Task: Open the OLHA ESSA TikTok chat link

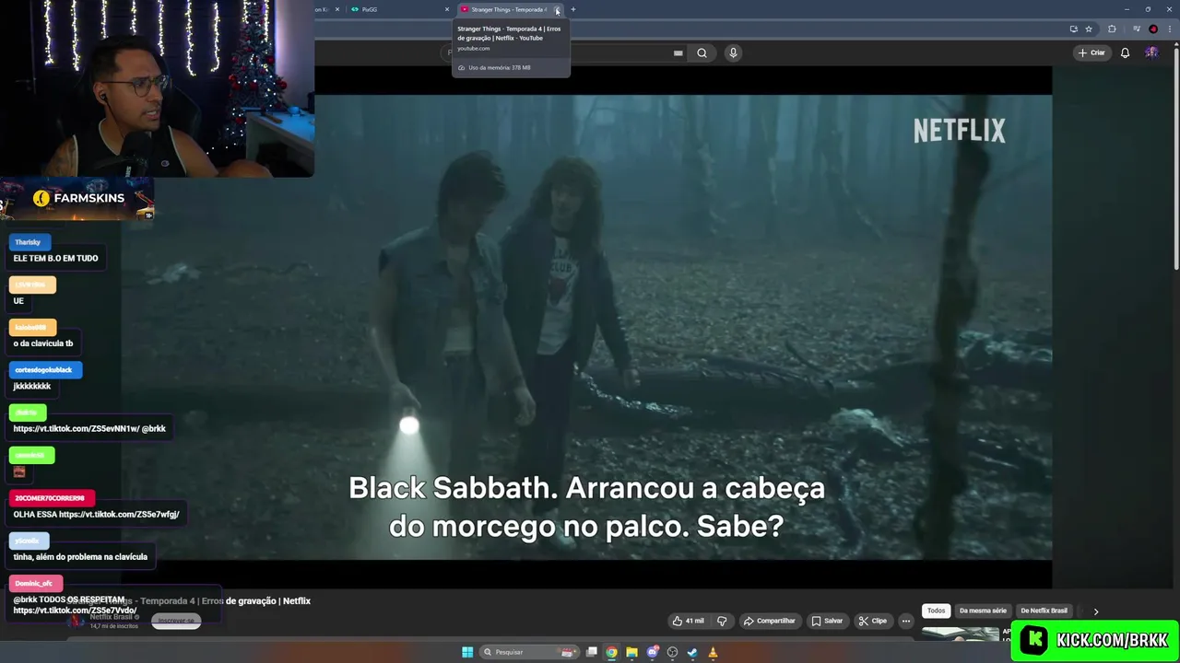Action: coord(119,514)
